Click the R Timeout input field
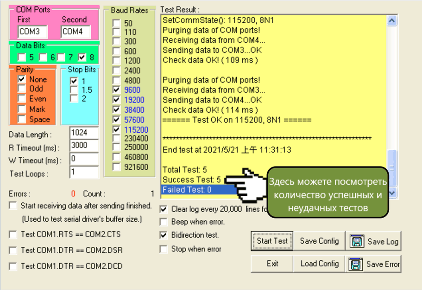This screenshot has width=422, height=290. (84, 146)
